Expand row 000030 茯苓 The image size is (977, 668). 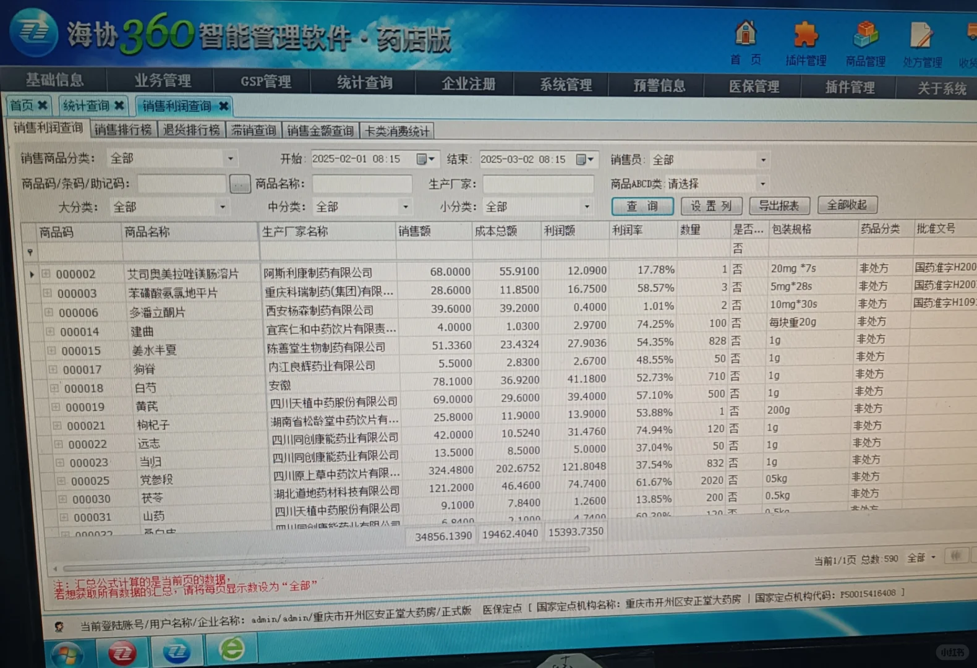click(x=62, y=499)
